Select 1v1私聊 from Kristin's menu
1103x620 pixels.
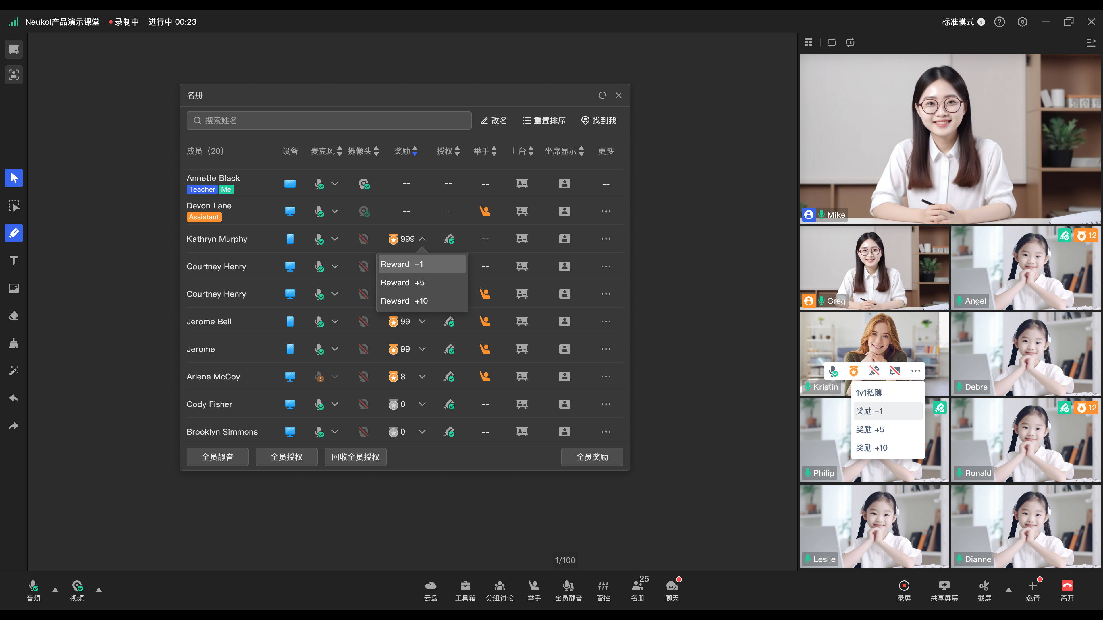(x=888, y=393)
